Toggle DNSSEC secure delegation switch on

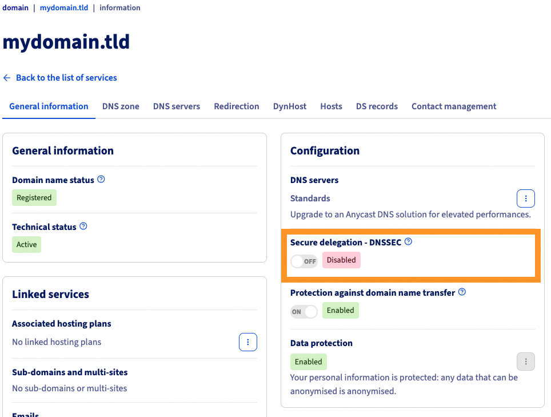click(304, 261)
